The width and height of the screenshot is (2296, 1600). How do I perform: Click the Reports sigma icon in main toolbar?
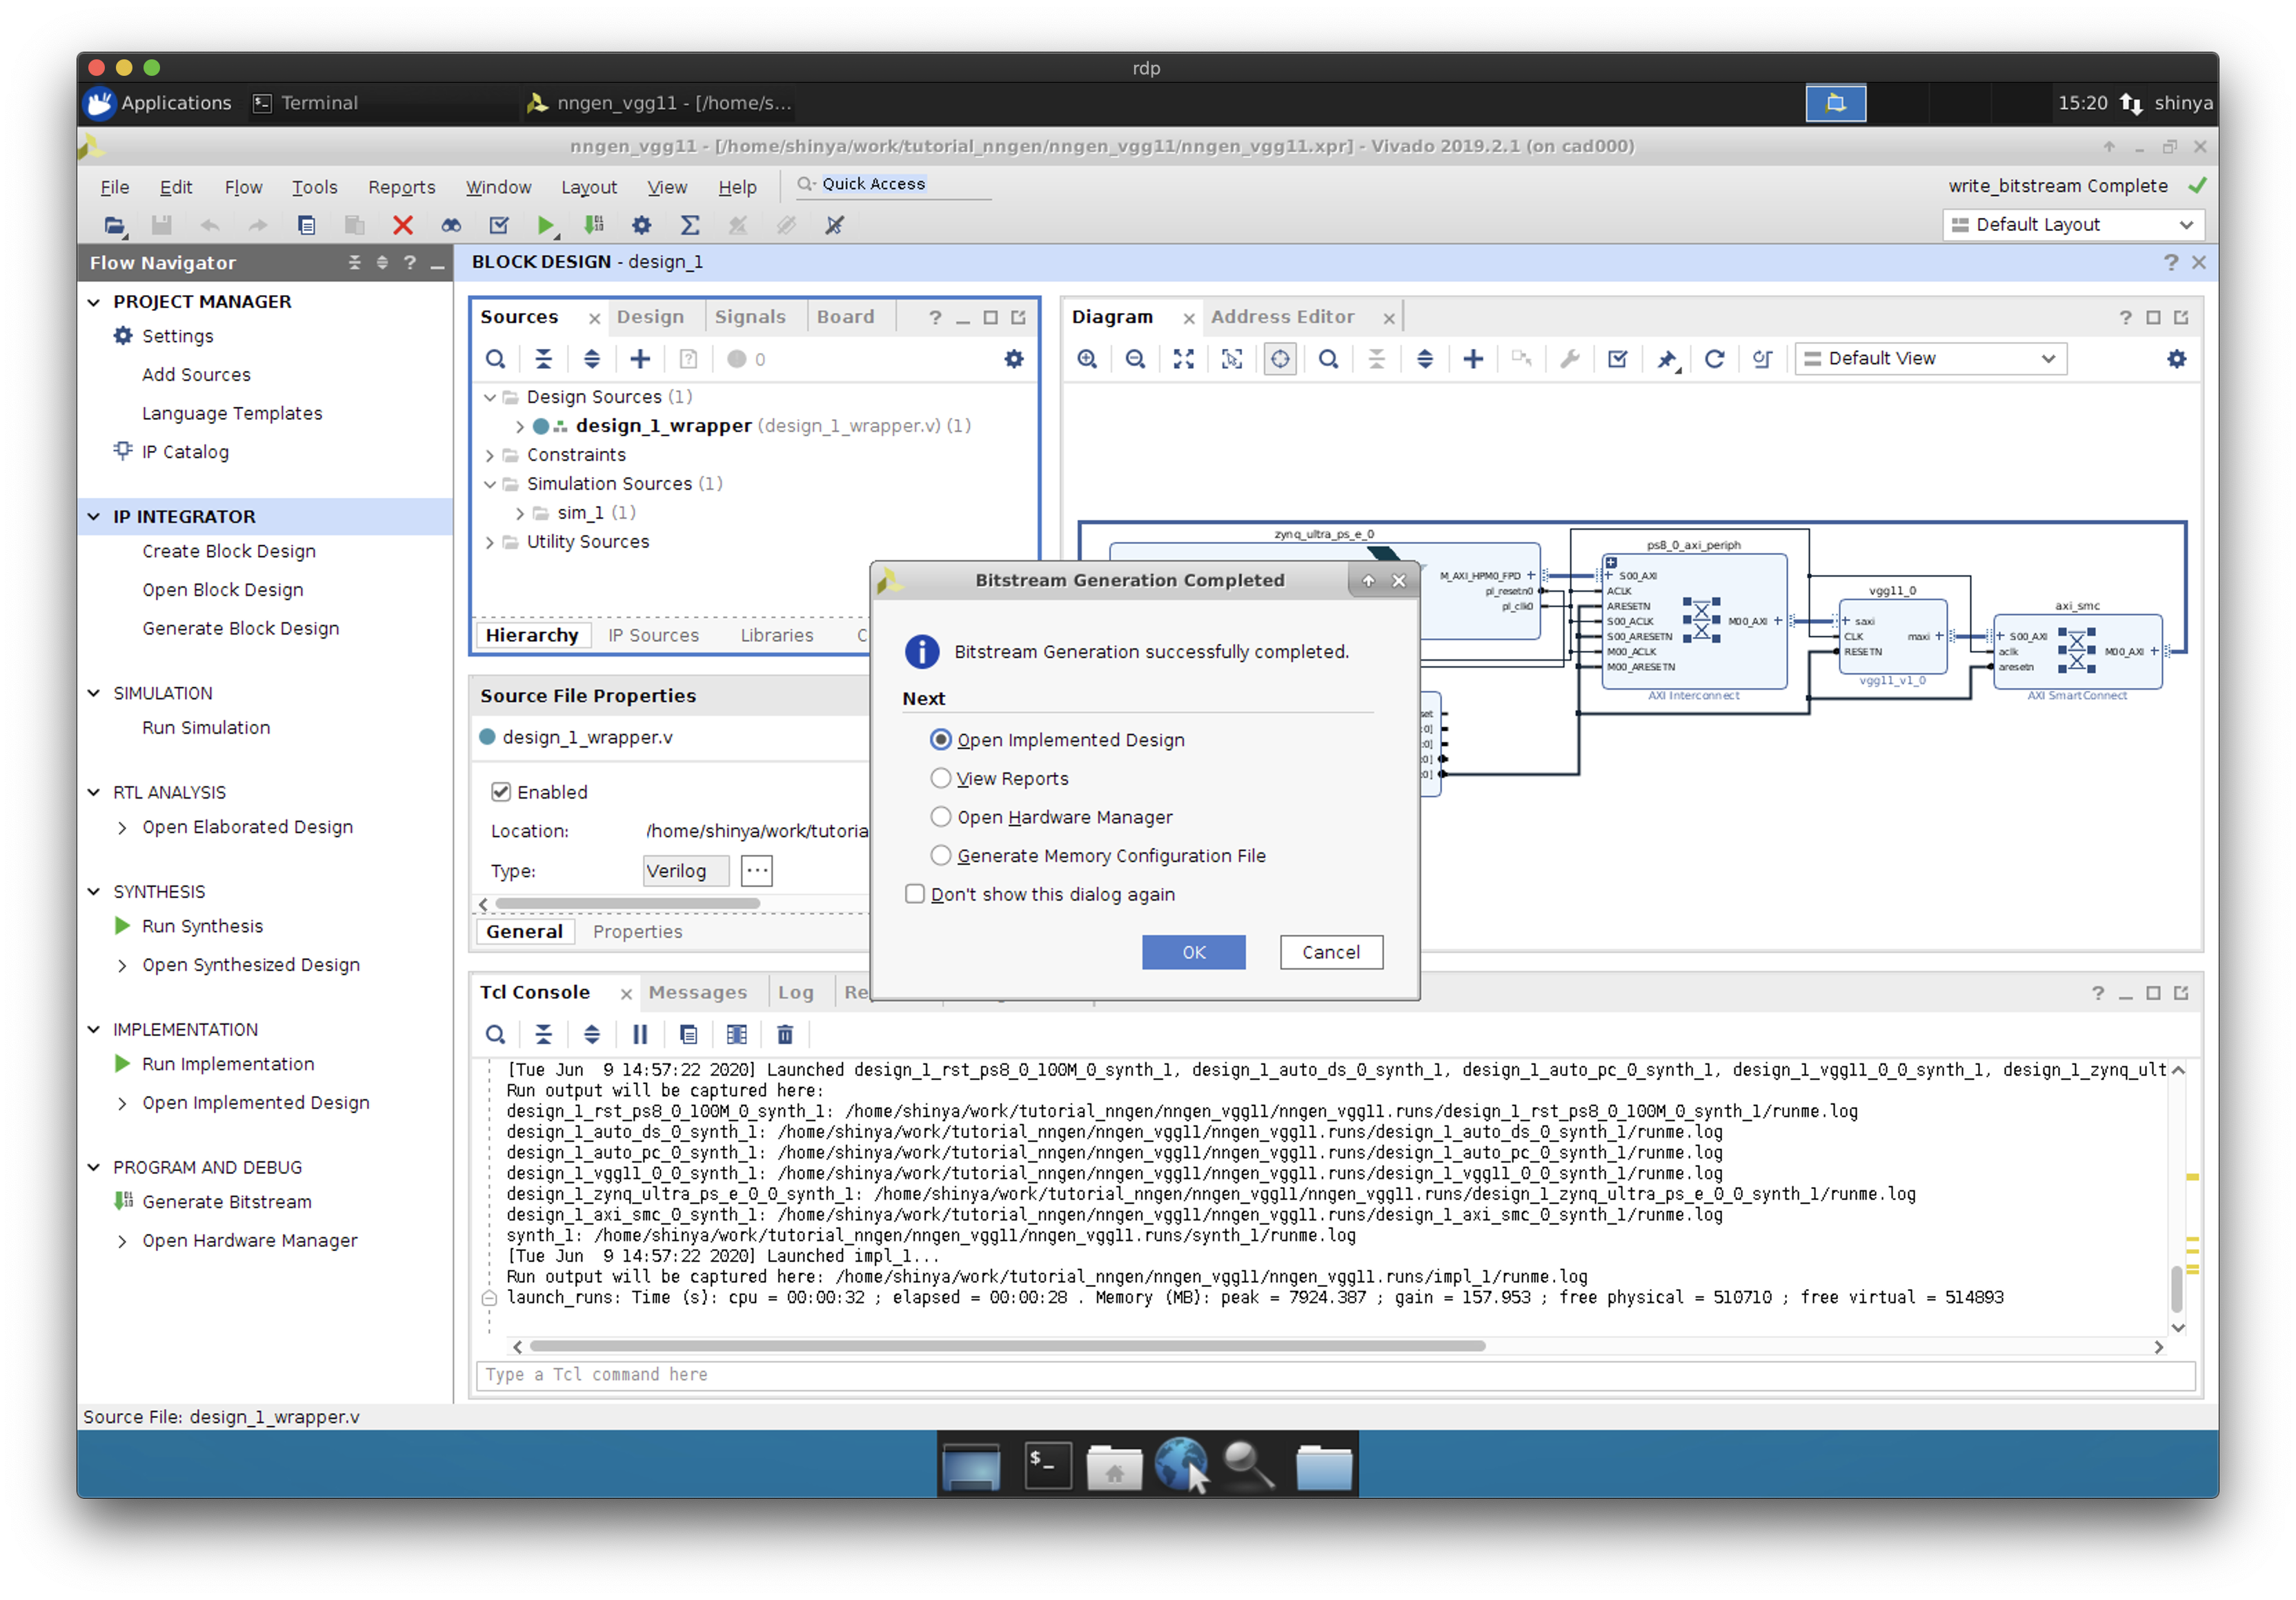pos(690,225)
